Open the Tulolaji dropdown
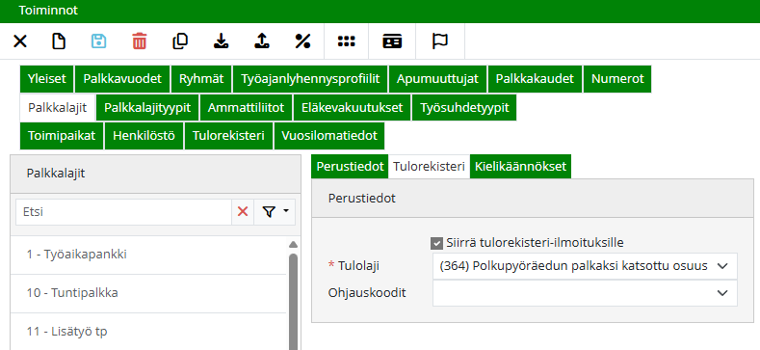760x350 pixels. click(585, 266)
